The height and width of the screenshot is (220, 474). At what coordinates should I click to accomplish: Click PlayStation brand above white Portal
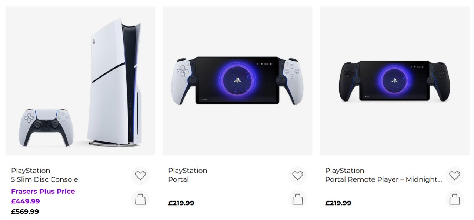(187, 171)
